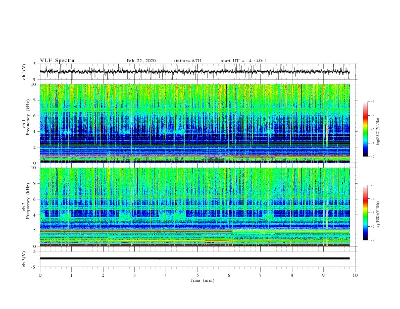Click time axis tick label "1"
The image size is (400, 309).
pos(72,275)
